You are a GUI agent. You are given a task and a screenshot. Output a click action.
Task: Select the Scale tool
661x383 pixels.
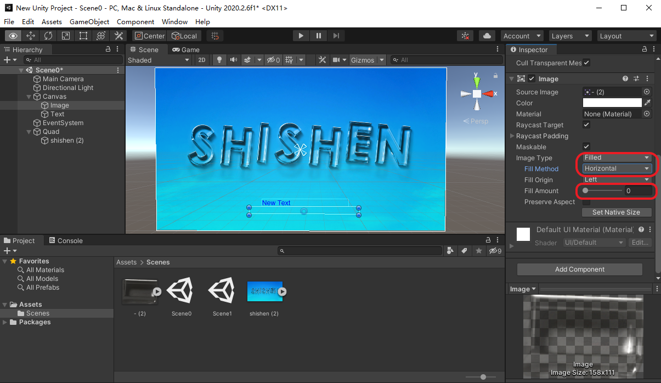(66, 36)
